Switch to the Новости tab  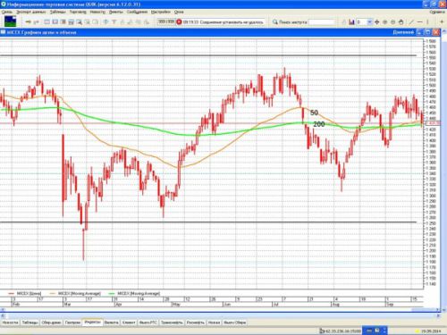coord(10,322)
